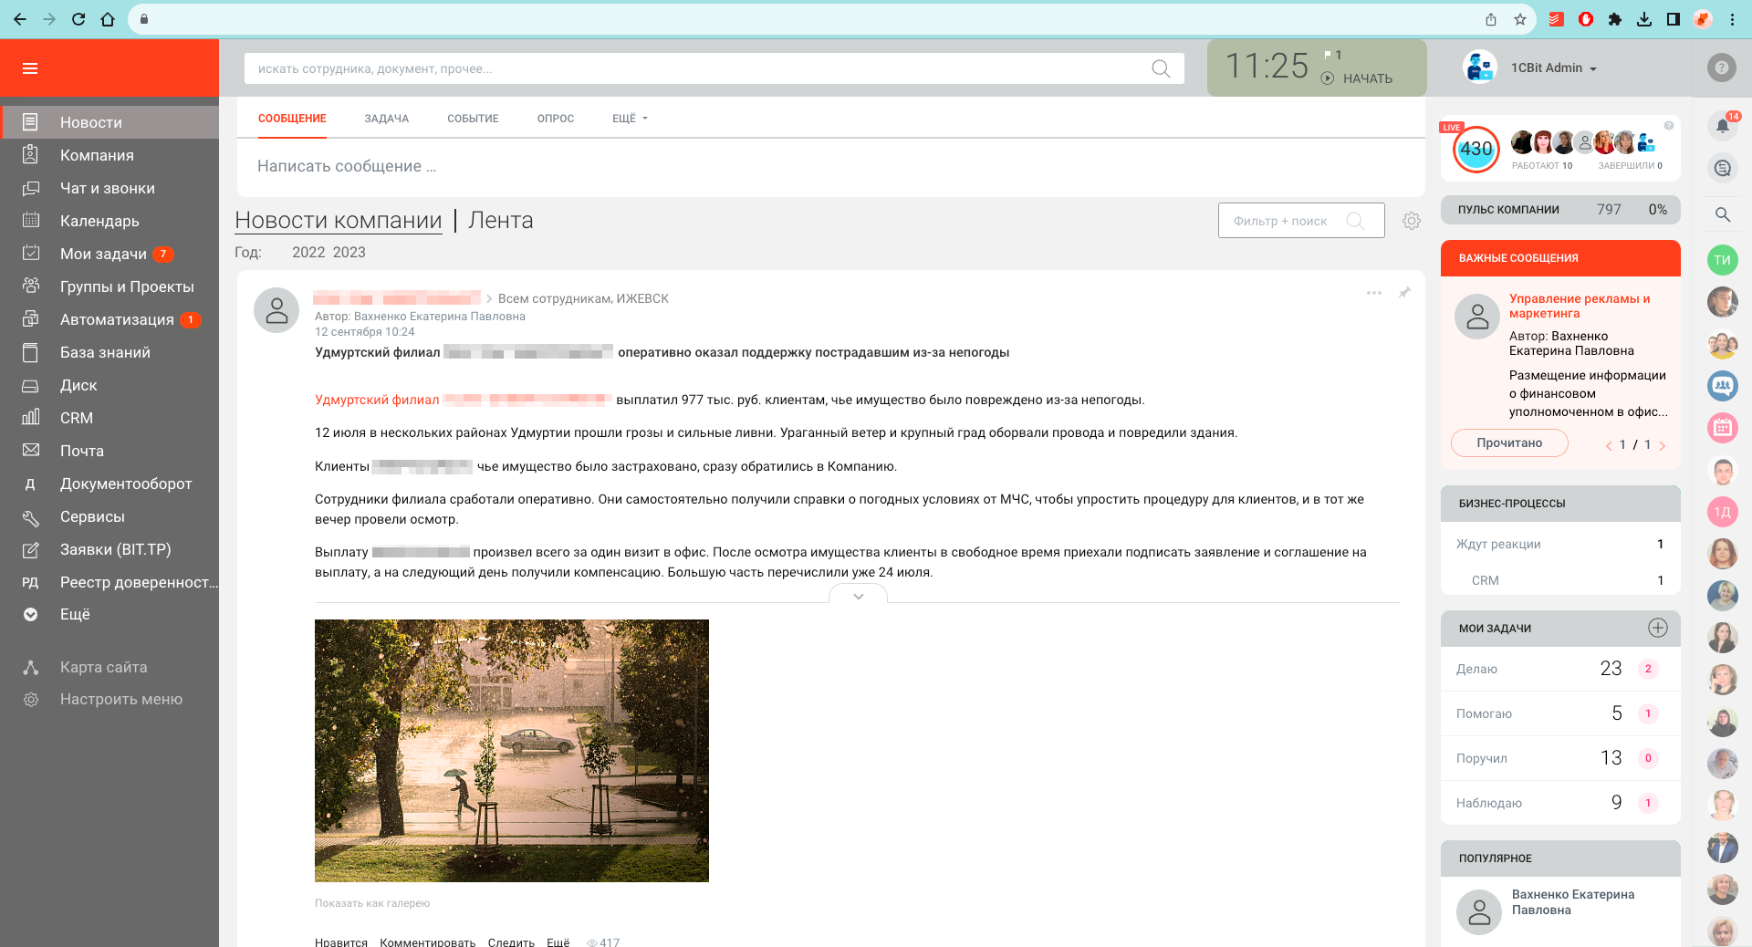
Task: Select the Задача tab
Action: click(387, 119)
